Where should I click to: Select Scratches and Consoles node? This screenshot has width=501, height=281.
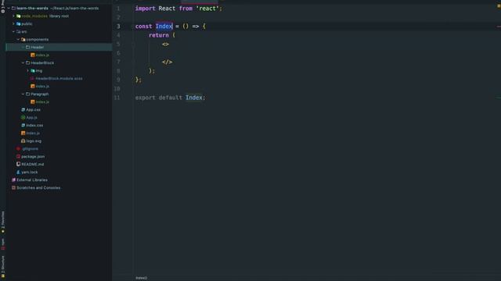[38, 187]
